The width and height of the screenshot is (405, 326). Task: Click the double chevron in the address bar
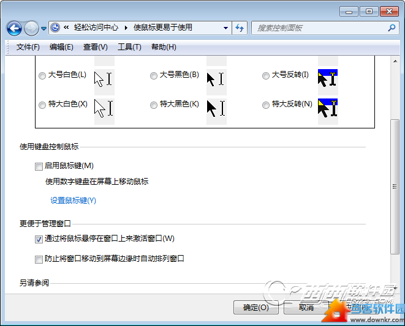click(66, 27)
